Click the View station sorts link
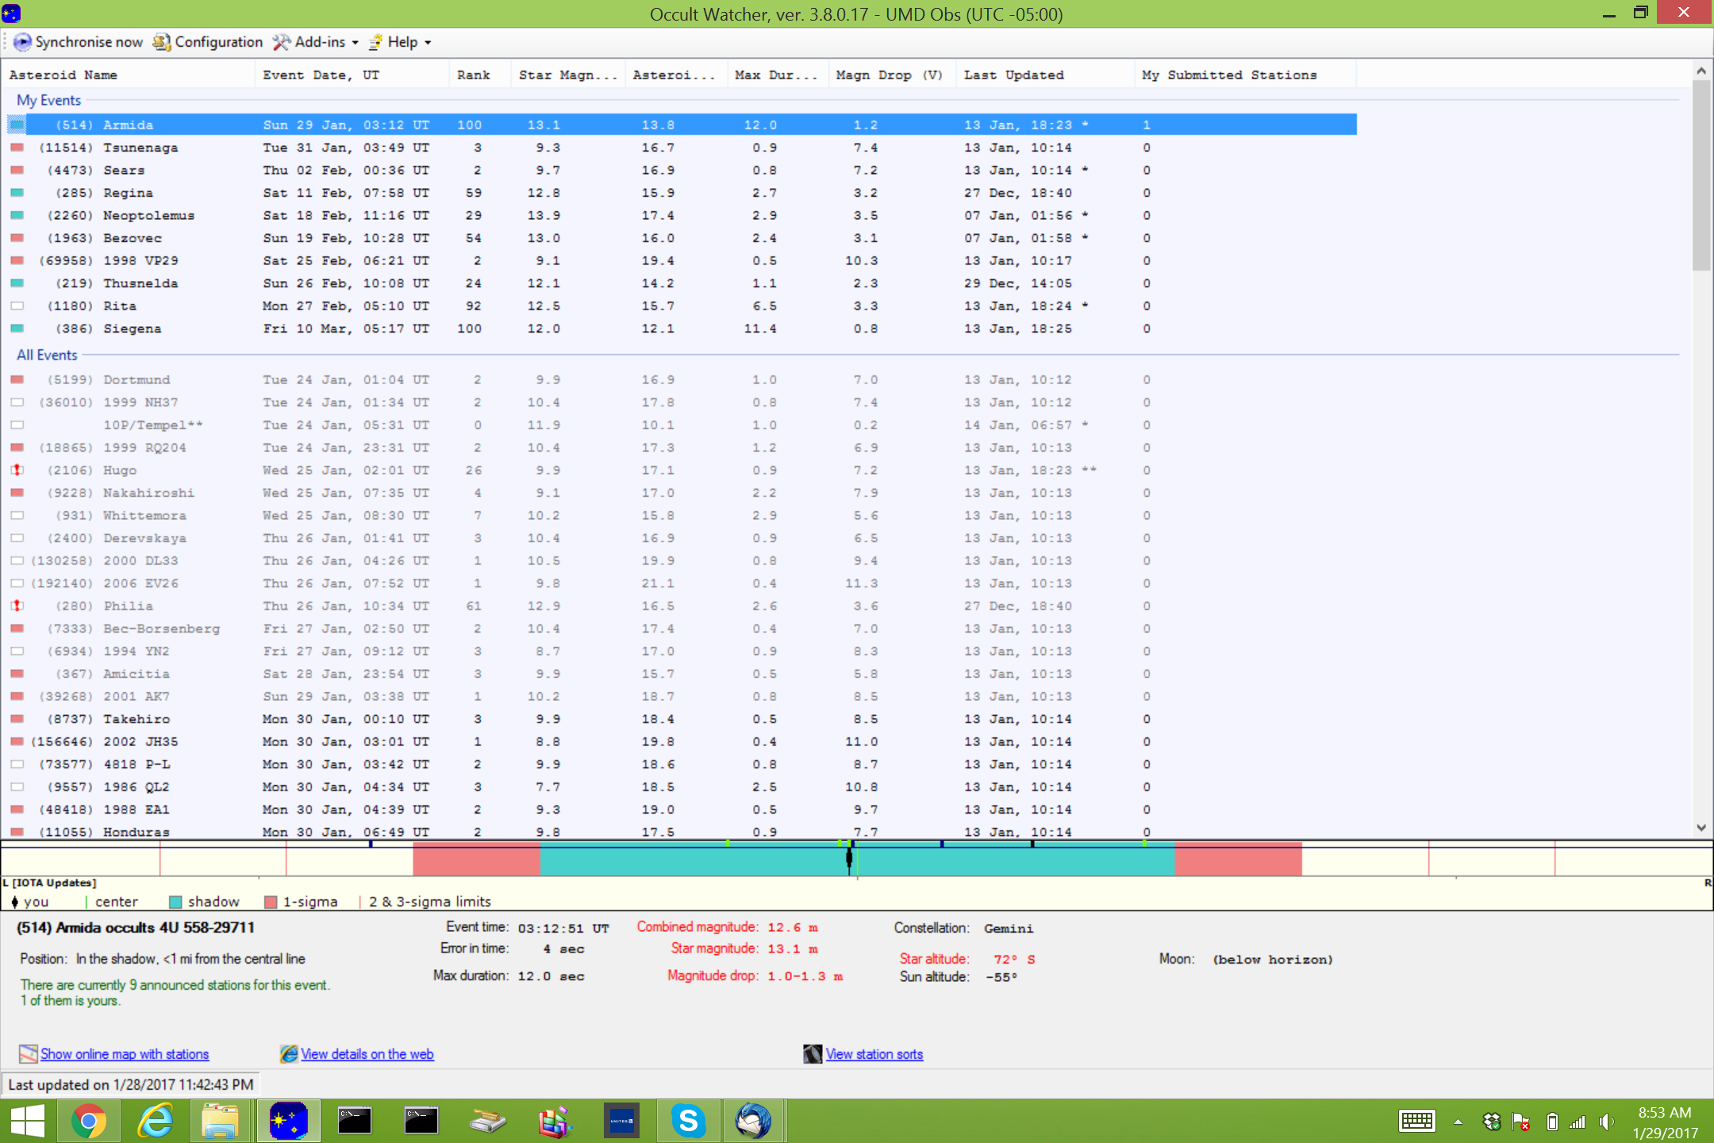 coord(874,1054)
